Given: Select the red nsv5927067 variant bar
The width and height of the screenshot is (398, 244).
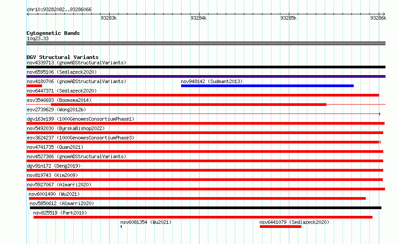Looking at the screenshot, I should click(x=206, y=189).
